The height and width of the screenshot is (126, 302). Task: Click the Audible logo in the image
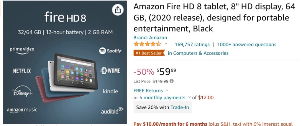pos(111,111)
